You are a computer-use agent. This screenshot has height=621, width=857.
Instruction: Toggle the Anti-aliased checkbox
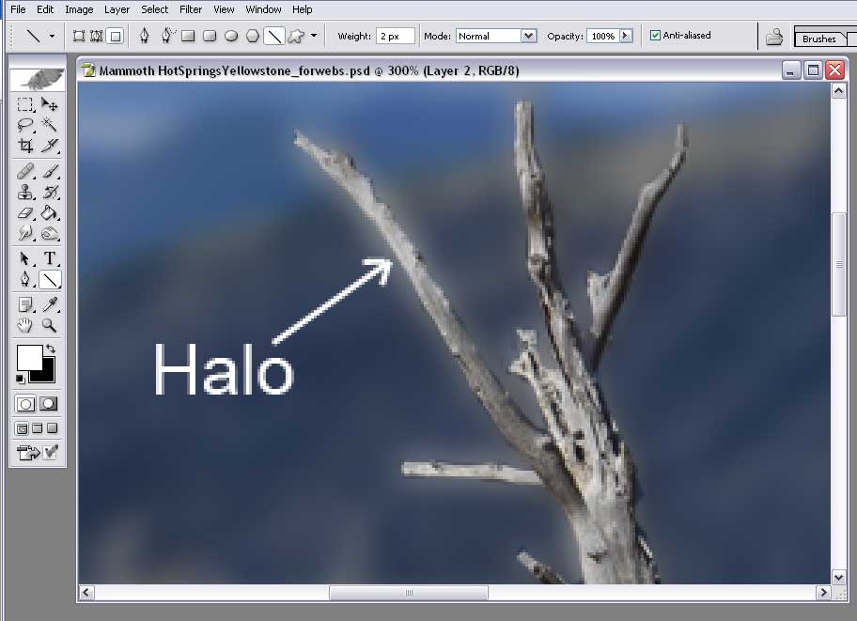[655, 36]
